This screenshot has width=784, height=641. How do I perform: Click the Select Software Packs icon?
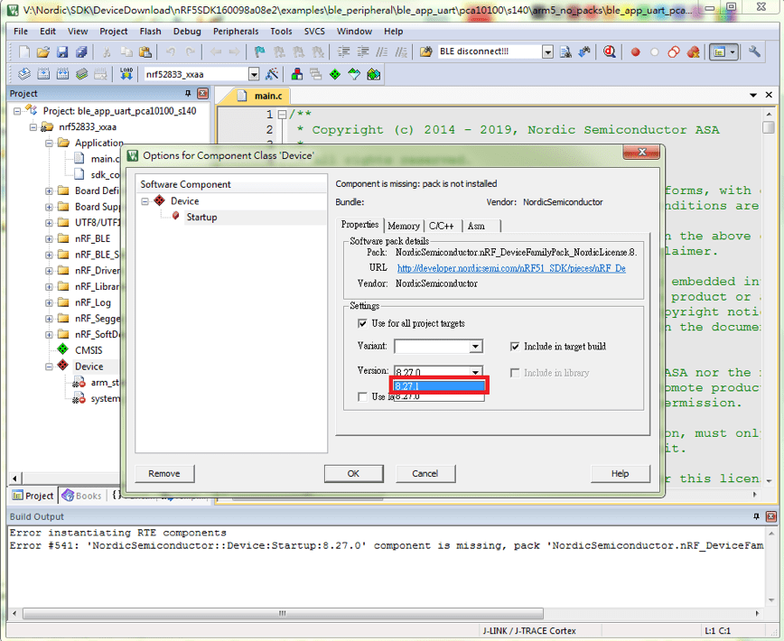coord(354,74)
